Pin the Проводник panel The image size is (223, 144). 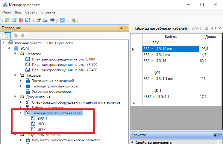[121, 28]
